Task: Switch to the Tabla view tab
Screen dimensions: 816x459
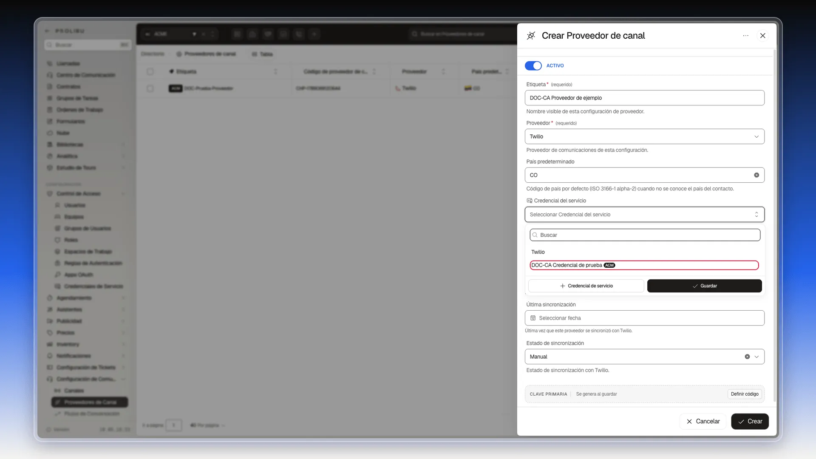Action: (262, 54)
